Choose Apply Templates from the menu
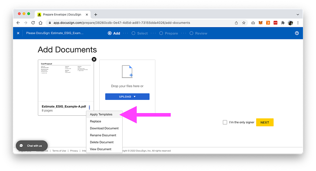The width and height of the screenshot is (316, 171). tap(104, 114)
